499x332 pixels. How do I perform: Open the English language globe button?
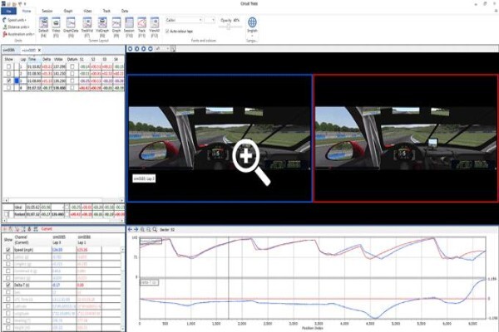point(252,26)
